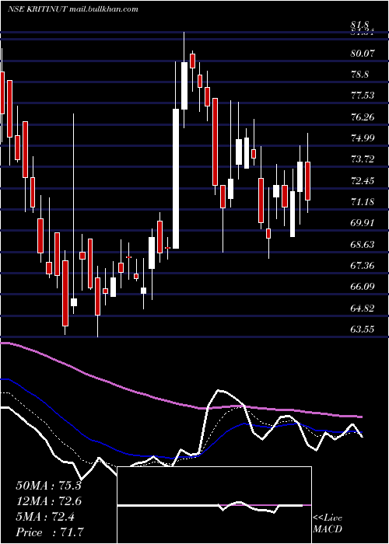This screenshot has width=389, height=544.
Task: Select the 69.91 price level label
Action: (x=363, y=223)
